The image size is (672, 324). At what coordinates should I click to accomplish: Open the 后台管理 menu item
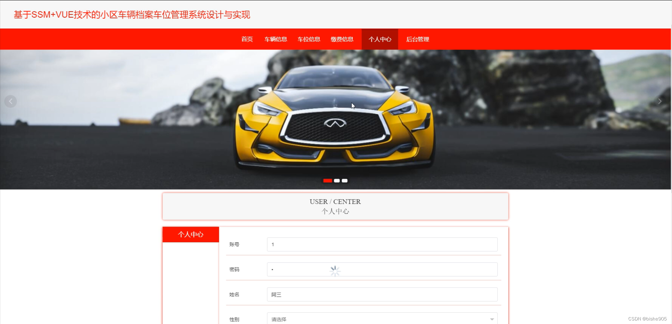point(417,39)
